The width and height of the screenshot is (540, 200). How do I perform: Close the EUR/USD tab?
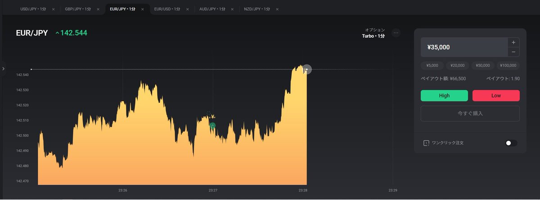(x=187, y=9)
